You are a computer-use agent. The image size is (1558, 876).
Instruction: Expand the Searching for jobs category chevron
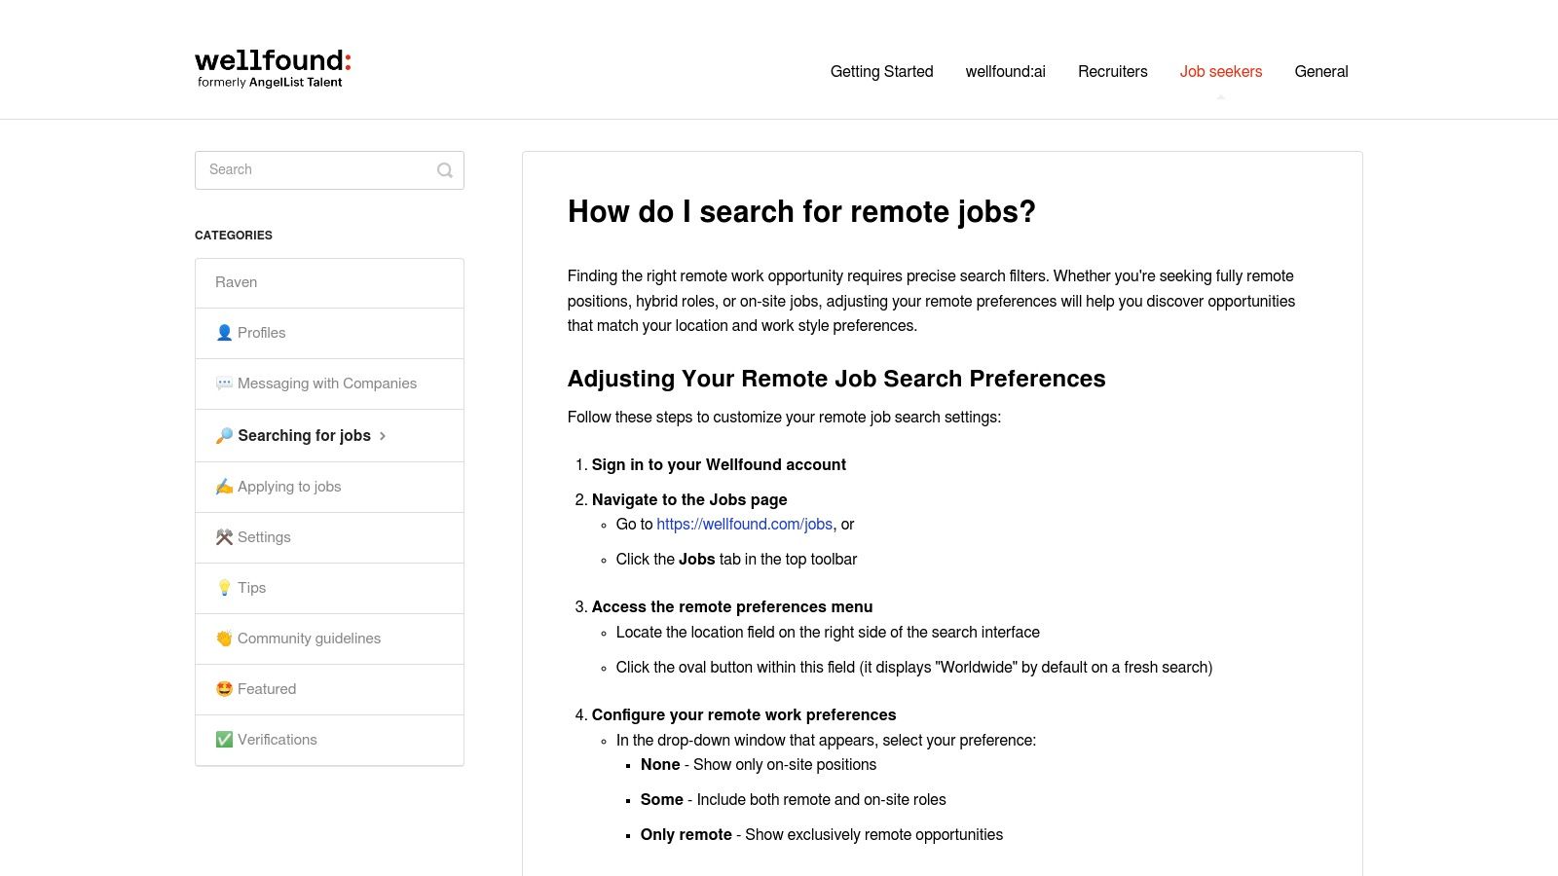pyautogui.click(x=384, y=436)
